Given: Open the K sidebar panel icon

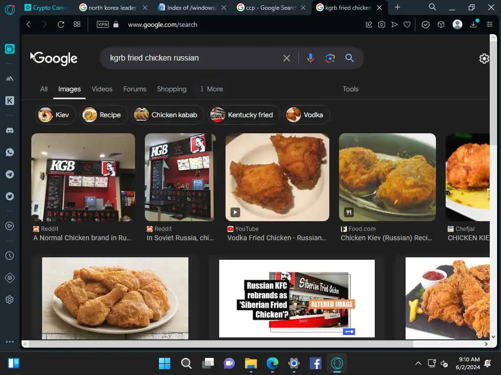Looking at the screenshot, I should coord(10,101).
